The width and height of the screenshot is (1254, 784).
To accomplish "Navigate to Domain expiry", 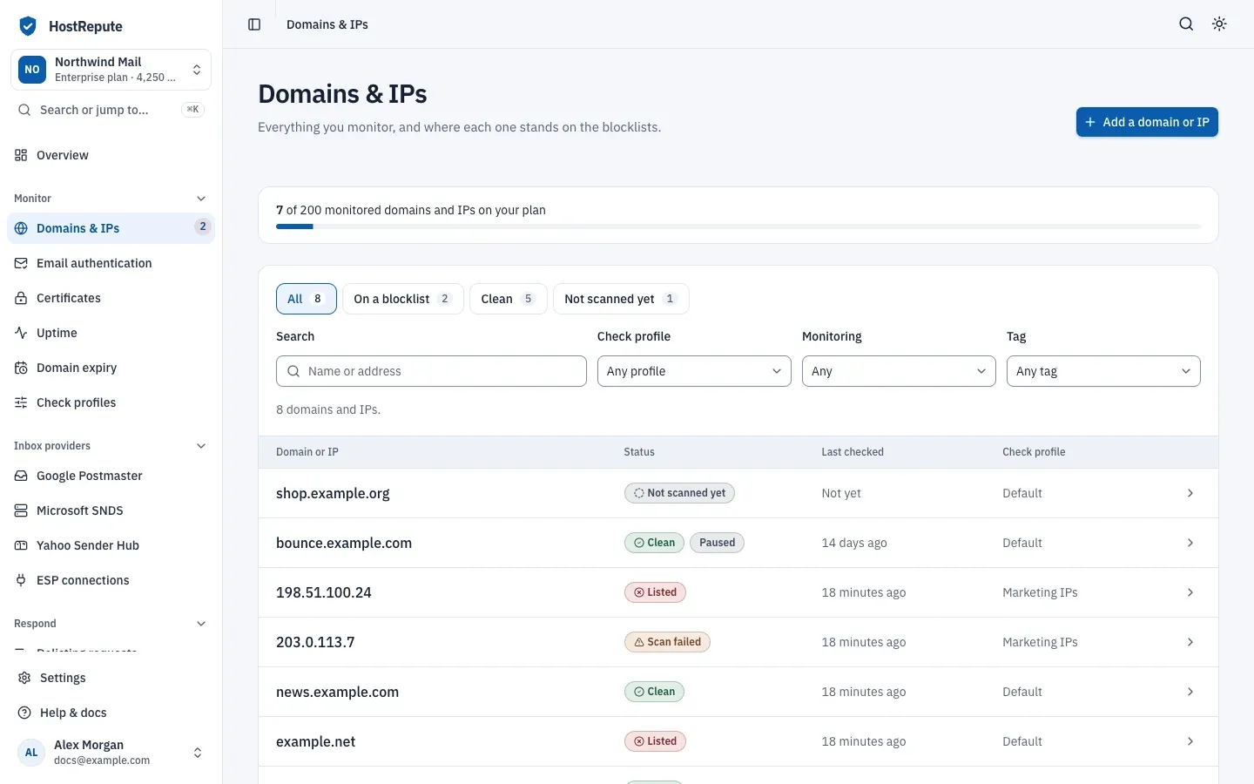I will coord(111,368).
